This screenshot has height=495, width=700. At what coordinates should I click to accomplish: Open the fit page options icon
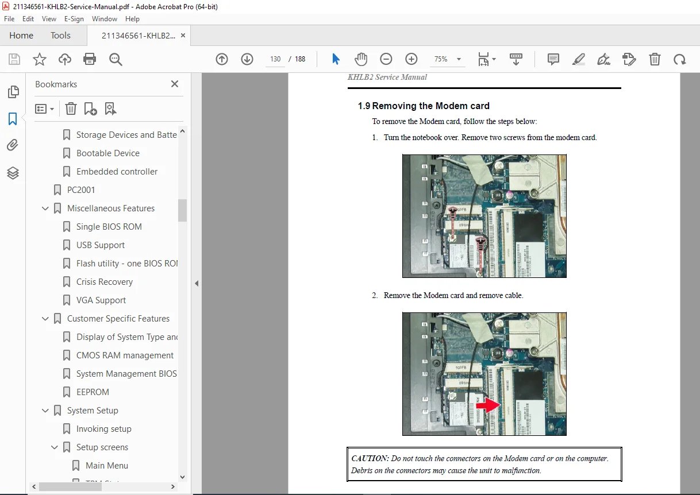(x=487, y=59)
